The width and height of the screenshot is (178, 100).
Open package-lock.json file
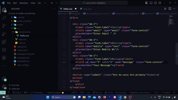click(x=26, y=54)
